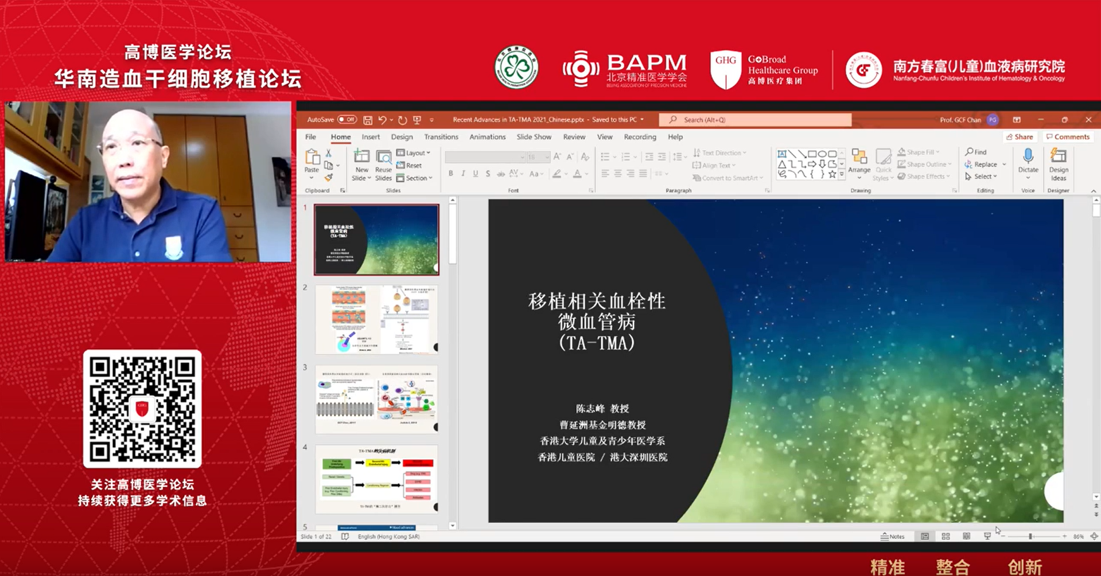Open Design Ideas pane

coord(1059,165)
